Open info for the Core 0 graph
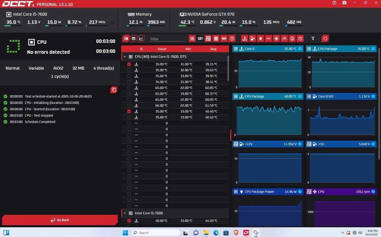The width and height of the screenshot is (381, 237). [300, 49]
